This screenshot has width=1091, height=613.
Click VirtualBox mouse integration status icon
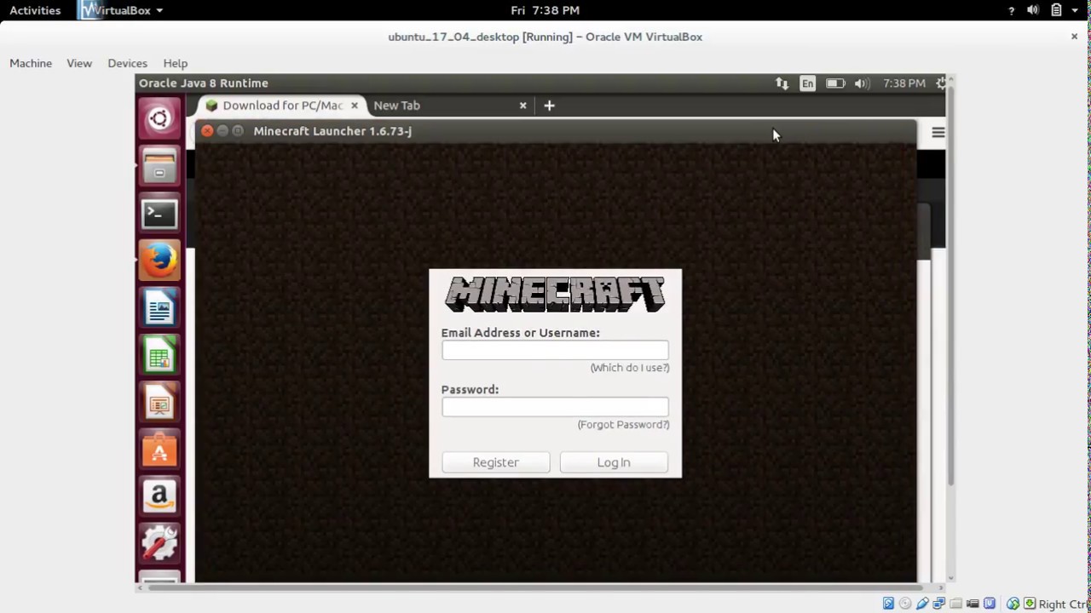tap(1013, 604)
